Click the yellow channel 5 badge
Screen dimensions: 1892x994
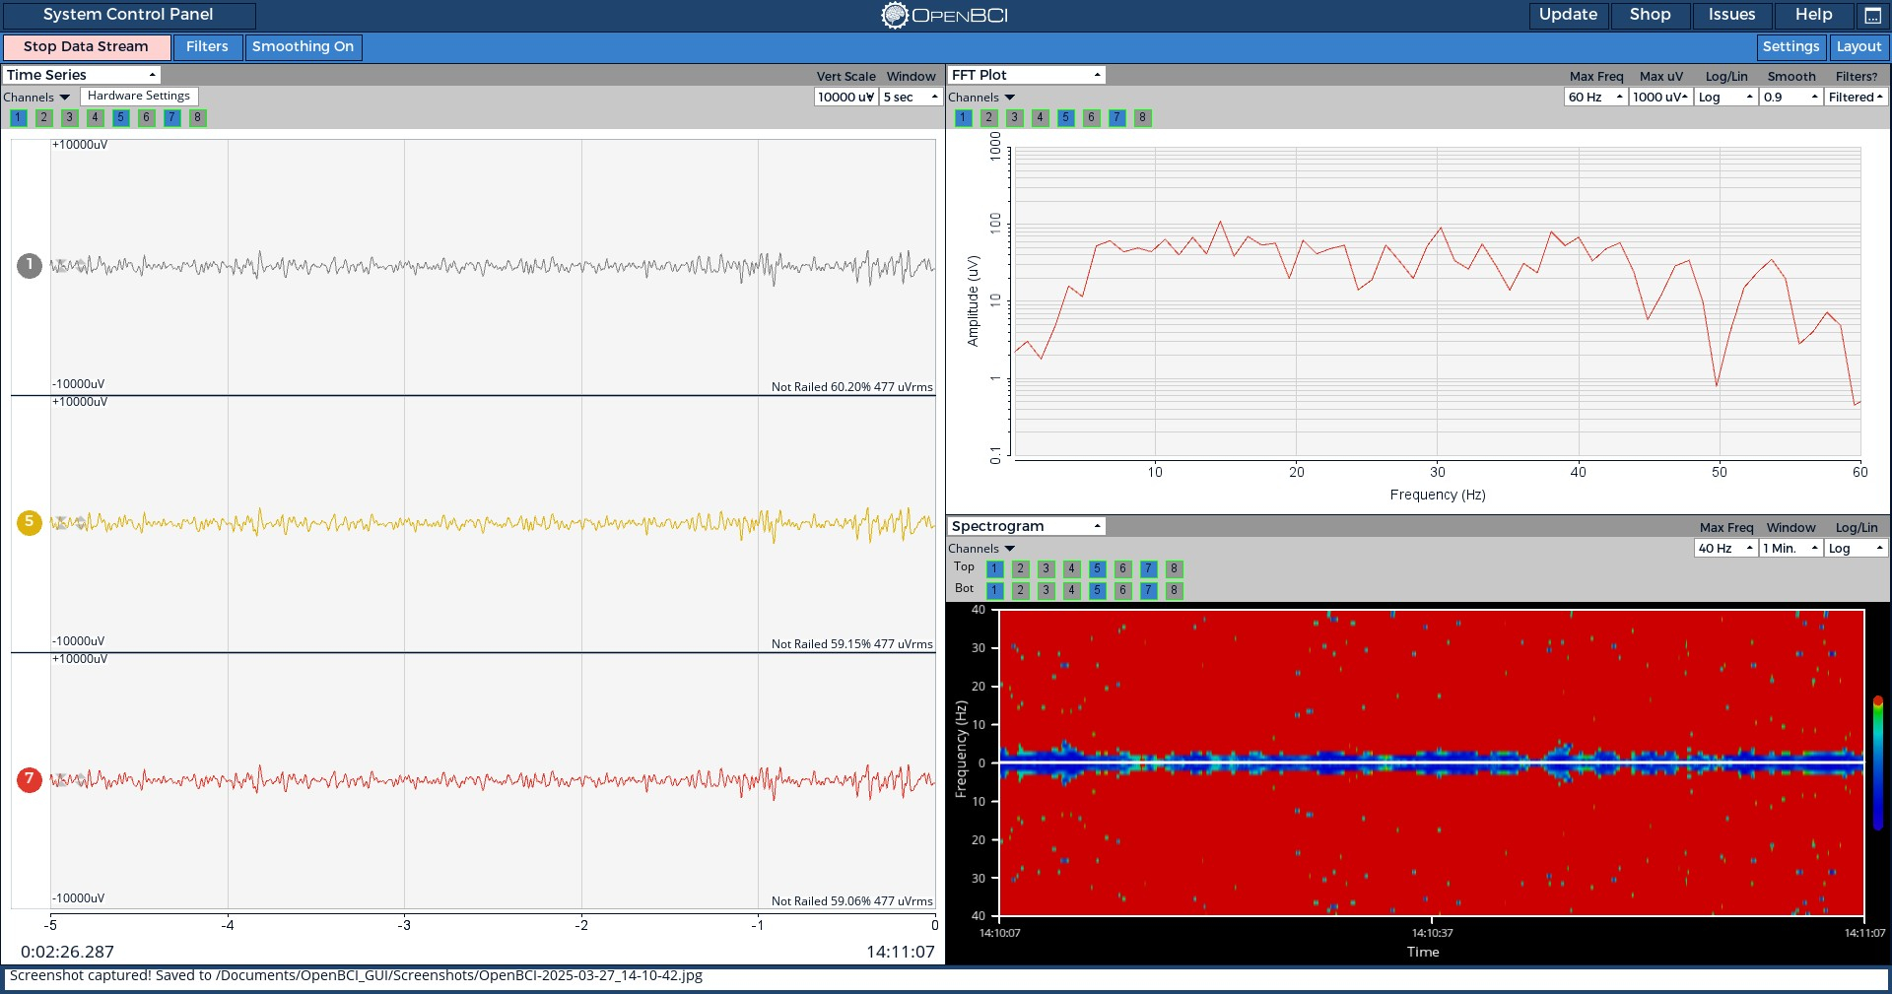30,522
